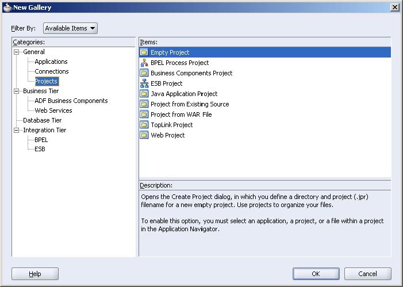Select the ADF Business Components category
This screenshot has height=287, width=403.
pos(71,101)
